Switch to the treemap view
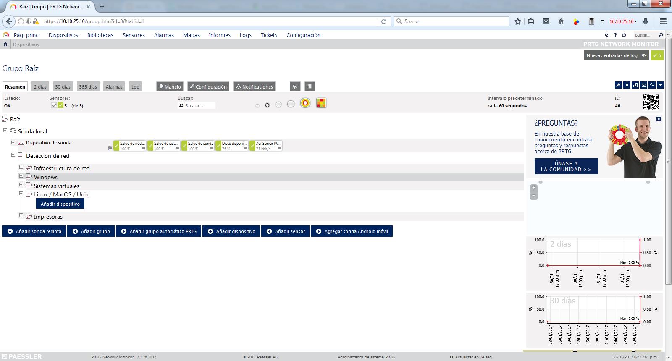This screenshot has height=361, width=672. coord(321,103)
